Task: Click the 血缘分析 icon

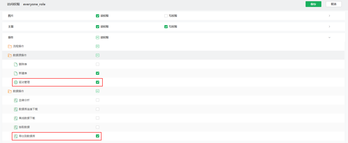Action: point(16,100)
